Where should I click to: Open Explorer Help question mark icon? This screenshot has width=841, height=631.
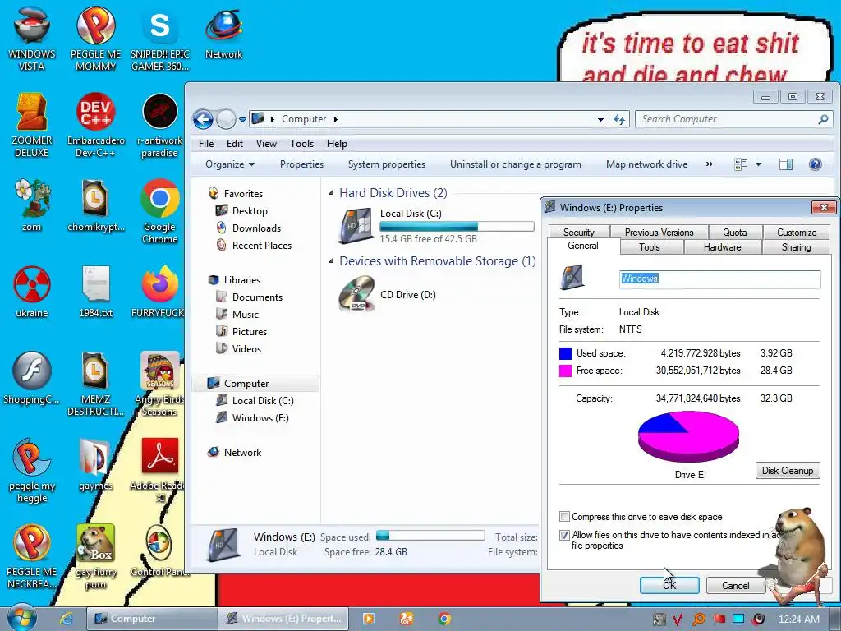816,164
